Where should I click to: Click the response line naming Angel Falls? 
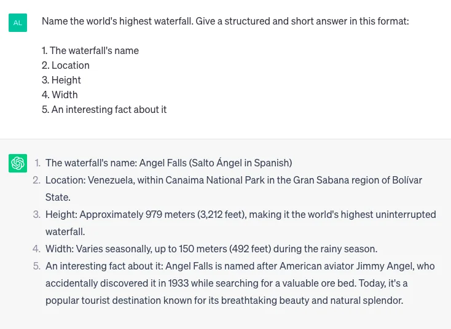click(168, 163)
